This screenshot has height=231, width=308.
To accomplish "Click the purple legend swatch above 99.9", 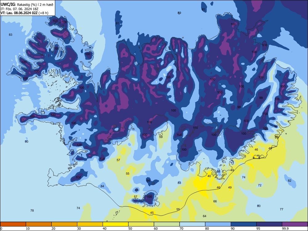I will click(295, 224).
